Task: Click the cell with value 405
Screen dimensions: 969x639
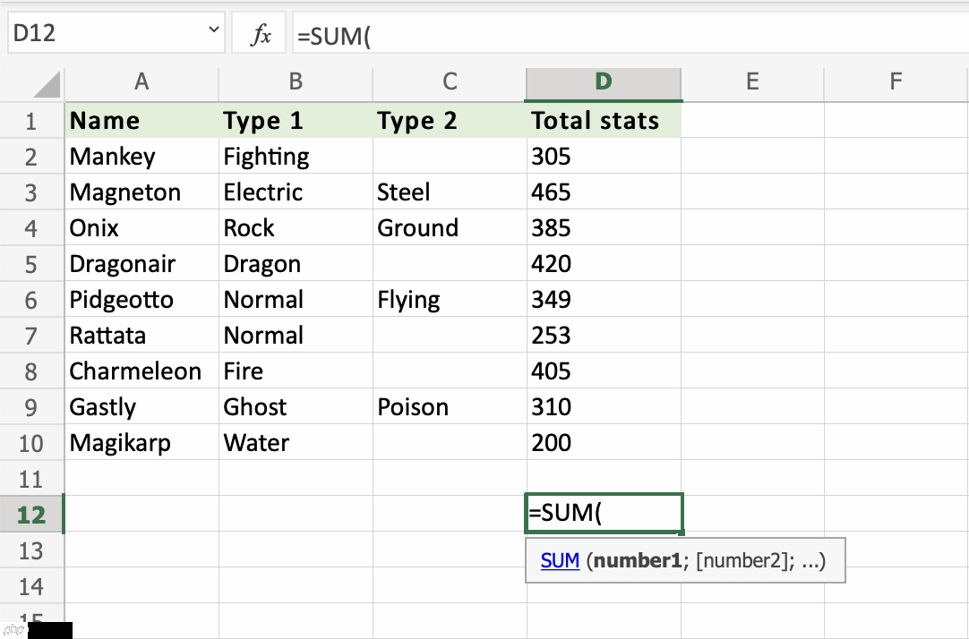Action: click(604, 371)
